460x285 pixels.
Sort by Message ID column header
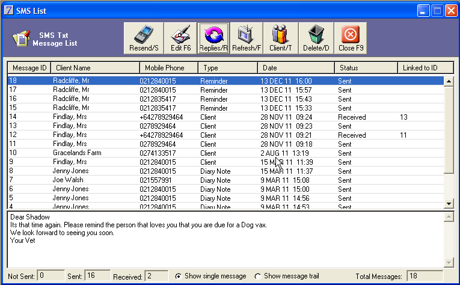tap(29, 68)
